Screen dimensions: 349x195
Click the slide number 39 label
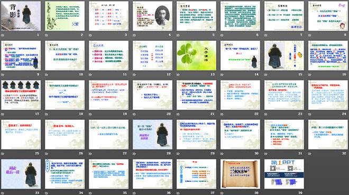coord(300,193)
